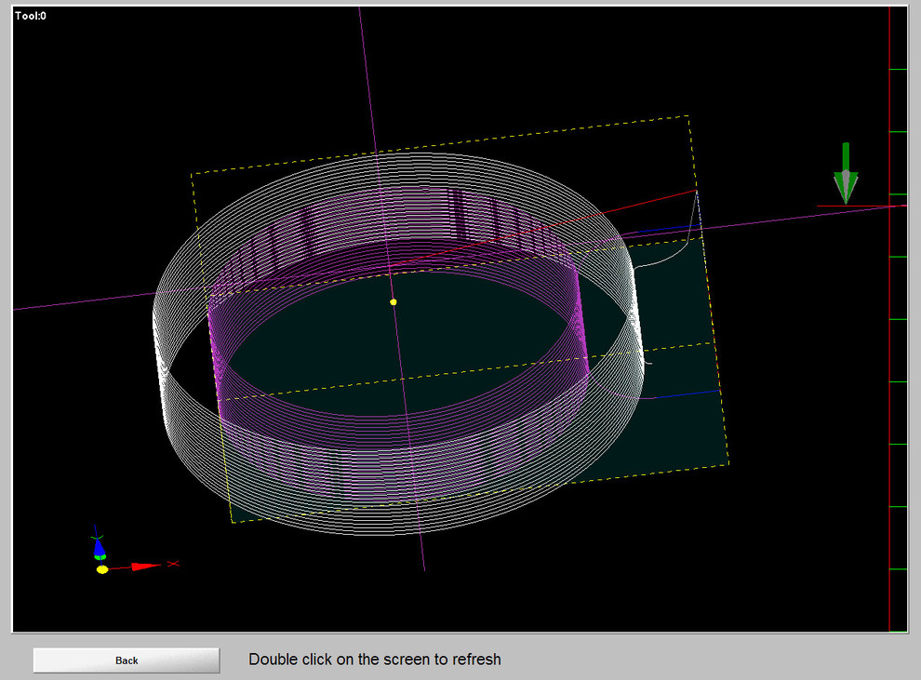This screenshot has width=921, height=680.
Task: Click the refresh instruction text
Action: (x=374, y=660)
